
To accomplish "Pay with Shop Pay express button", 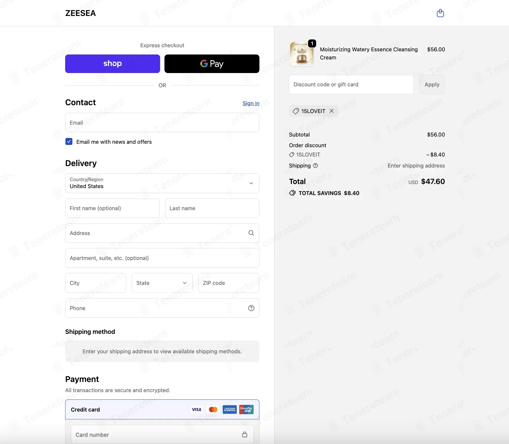I will click(113, 64).
